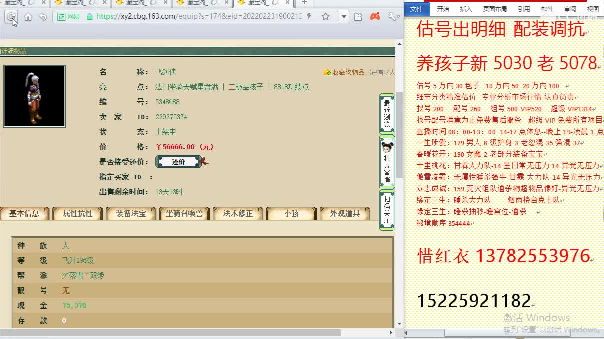Click the seller ID 229375374

pyautogui.click(x=171, y=117)
